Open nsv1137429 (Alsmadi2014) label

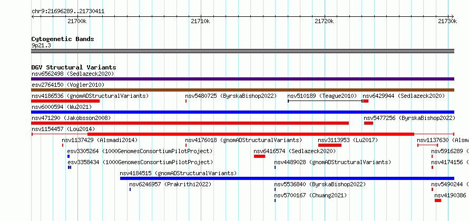coord(100,140)
